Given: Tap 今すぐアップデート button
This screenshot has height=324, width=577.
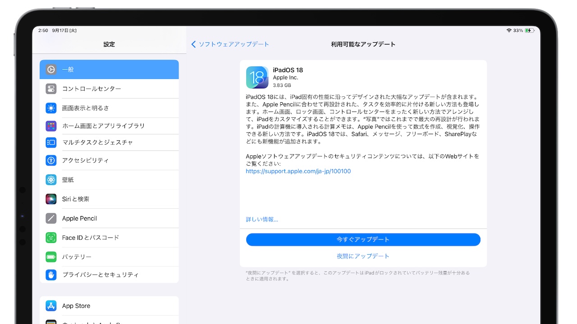Looking at the screenshot, I should coord(363,239).
